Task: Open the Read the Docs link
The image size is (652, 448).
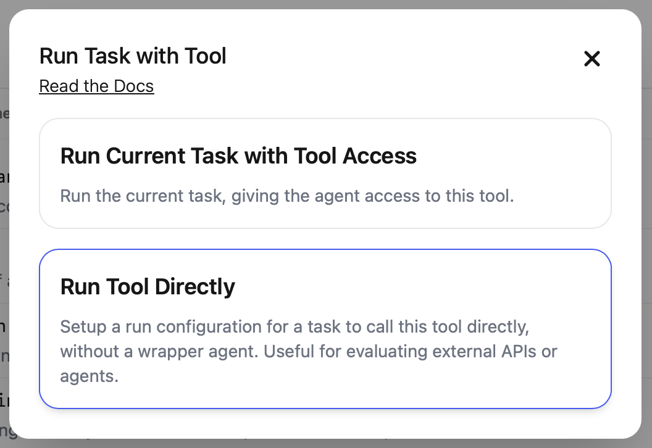Action: coord(96,86)
